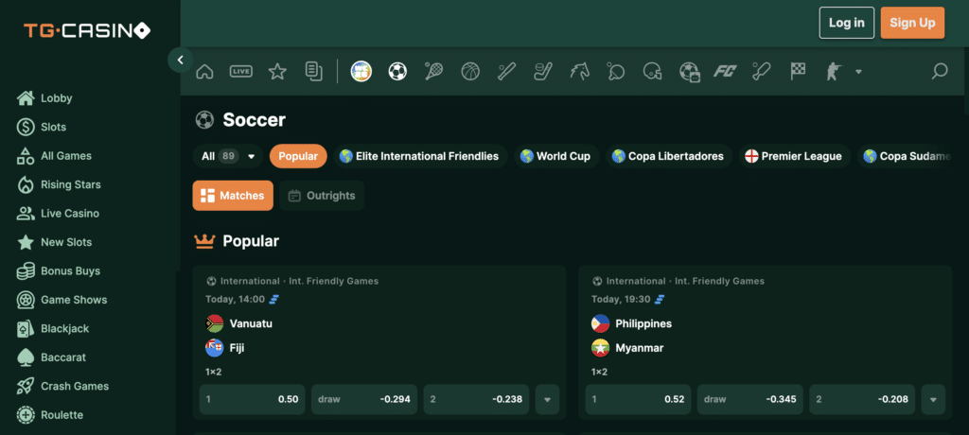969x435 pixels.
Task: Open the bet slip documents icon
Action: (314, 72)
